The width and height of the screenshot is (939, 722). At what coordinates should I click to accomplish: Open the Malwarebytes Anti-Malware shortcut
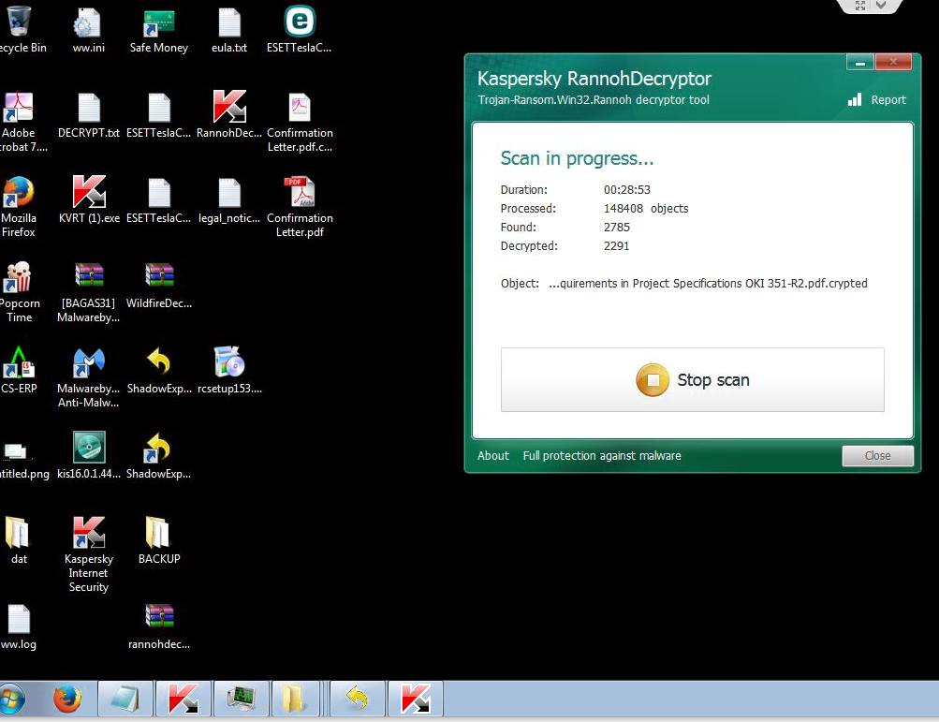(x=89, y=377)
